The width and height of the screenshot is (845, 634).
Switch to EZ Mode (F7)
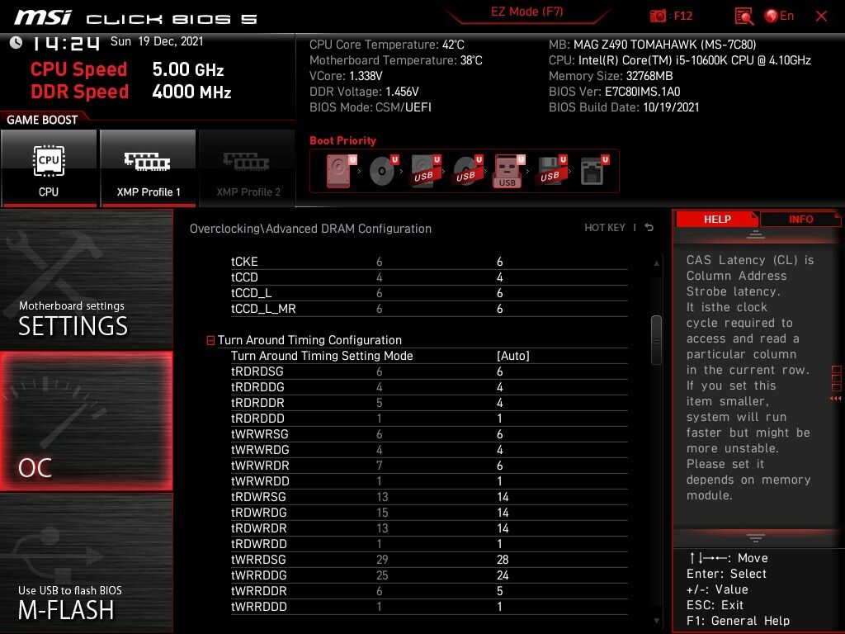click(526, 12)
